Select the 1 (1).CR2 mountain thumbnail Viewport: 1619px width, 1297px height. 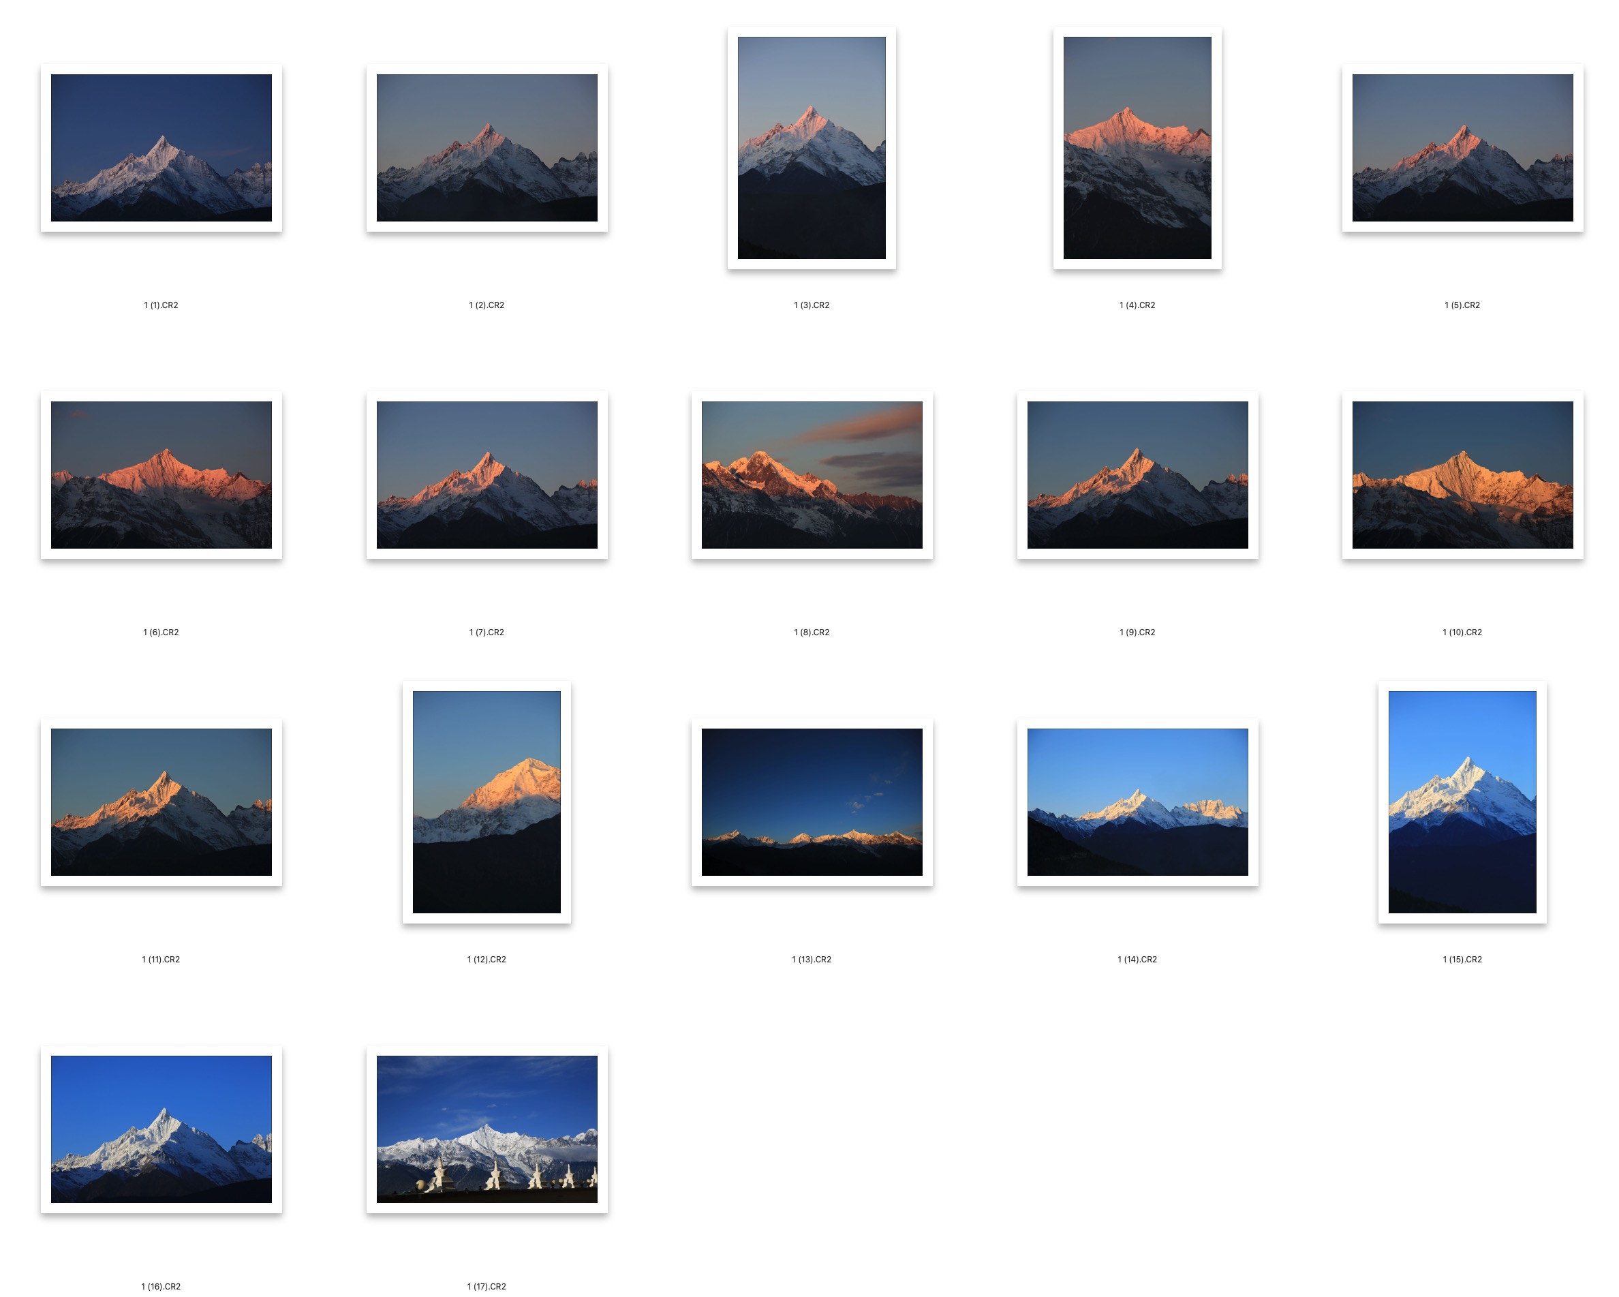point(161,148)
